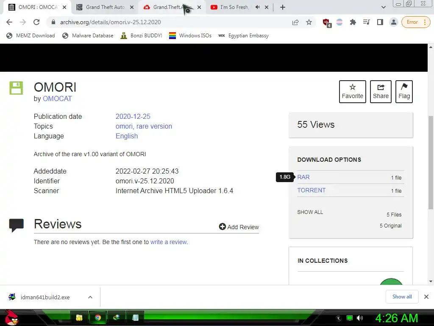The width and height of the screenshot is (434, 326).
Task: Show hidden tray icons arrow
Action: coord(339,318)
